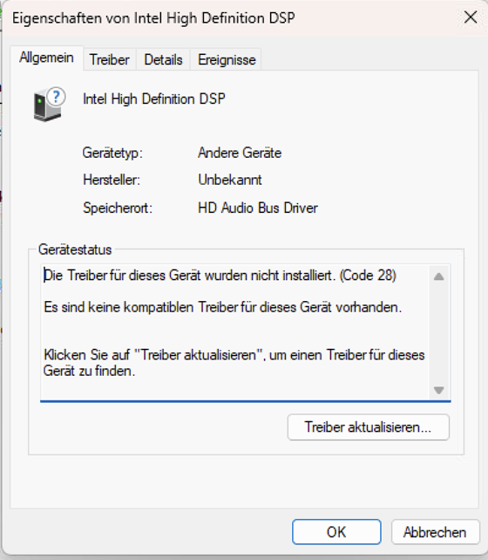The image size is (488, 560).
Task: Click the 'Unbekannt' manufacturer value
Action: click(x=230, y=180)
